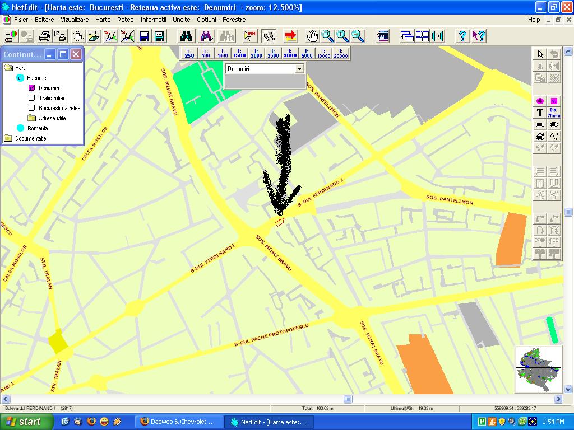Screen dimensions: 574x430
Task: Enable the Trafic rutier layer checkbox
Action: (x=32, y=98)
